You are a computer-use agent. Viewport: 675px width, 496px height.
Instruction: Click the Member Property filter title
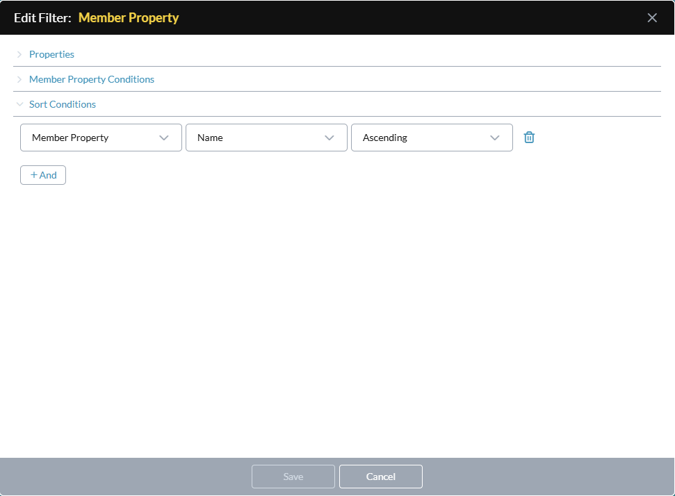coord(129,17)
